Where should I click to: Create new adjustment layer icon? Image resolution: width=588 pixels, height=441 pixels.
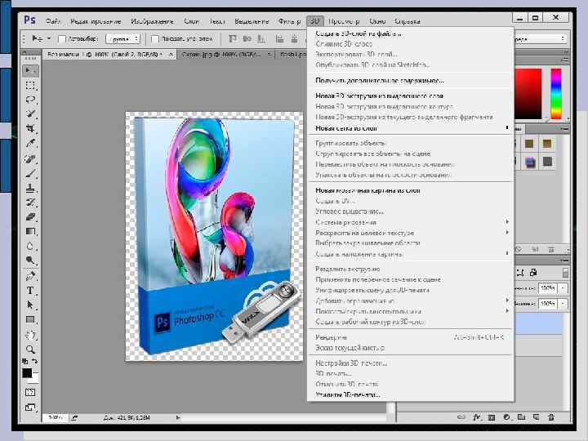coord(506,417)
